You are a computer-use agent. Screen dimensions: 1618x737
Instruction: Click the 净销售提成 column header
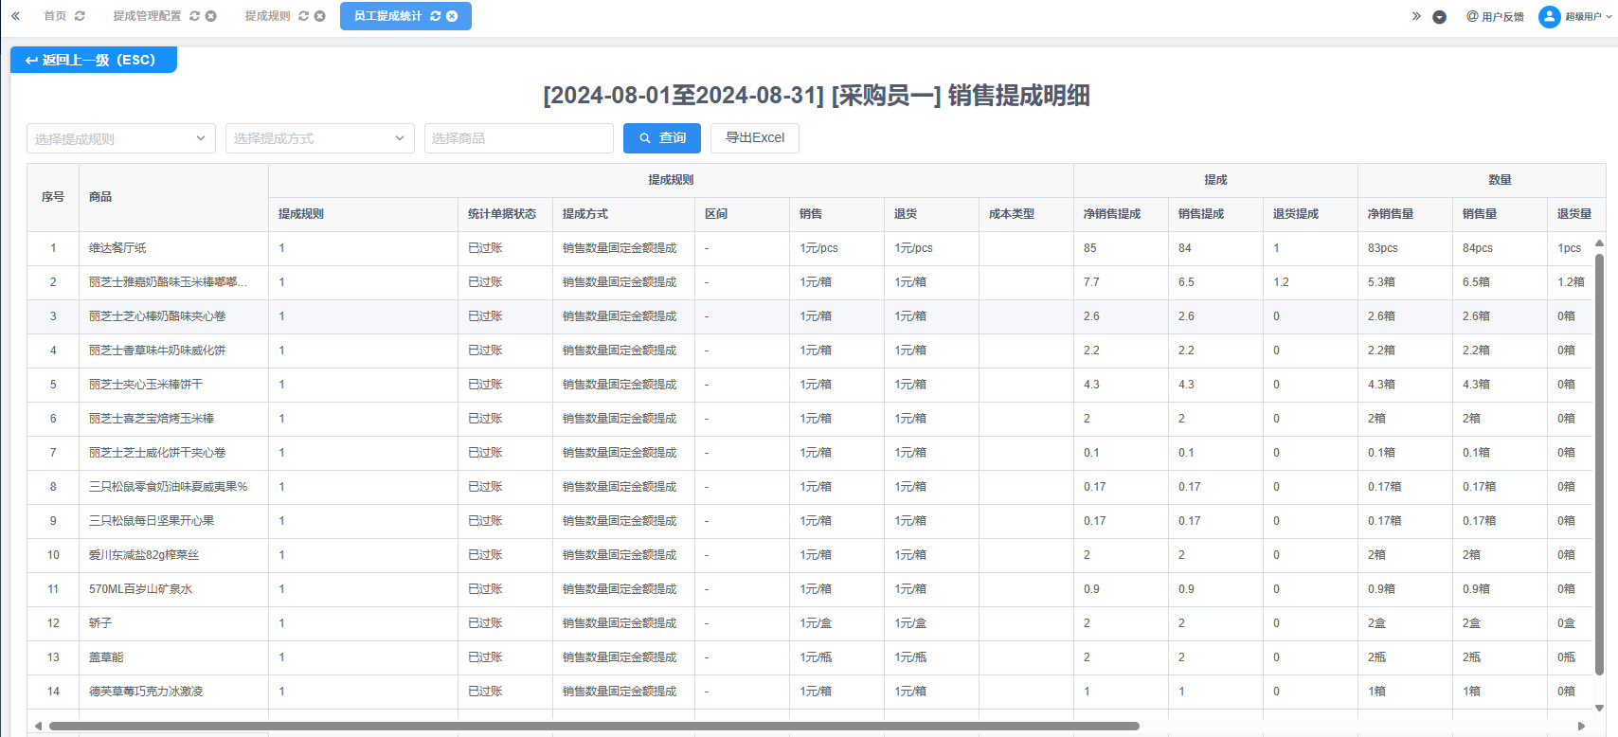[1122, 214]
